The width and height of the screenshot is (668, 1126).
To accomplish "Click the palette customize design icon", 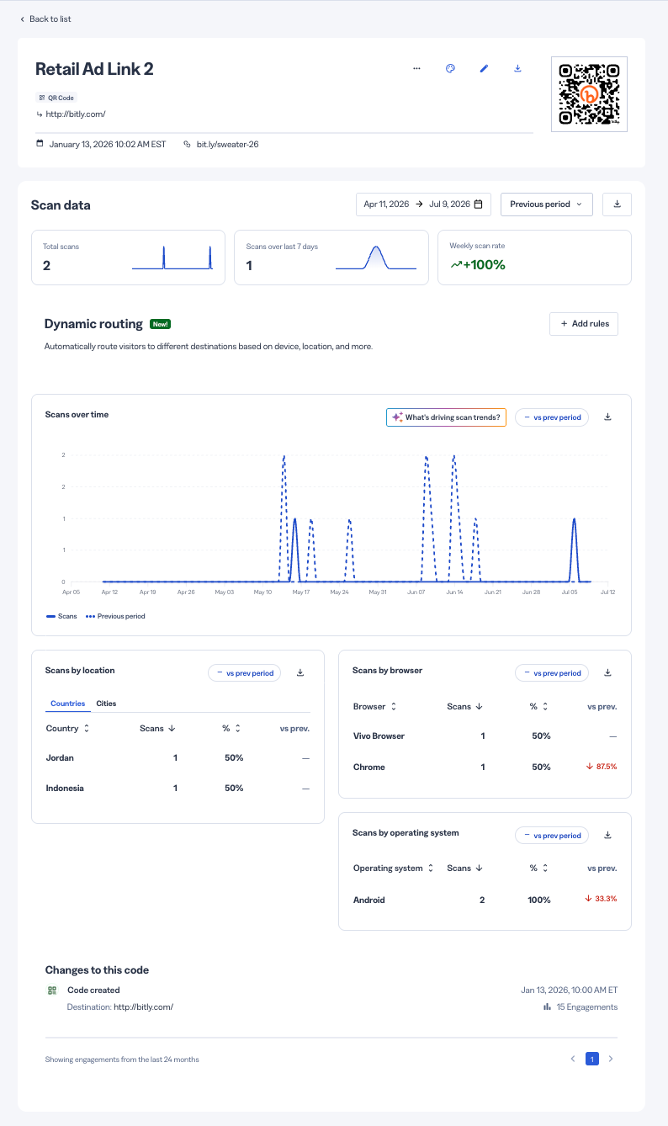I will tap(450, 69).
